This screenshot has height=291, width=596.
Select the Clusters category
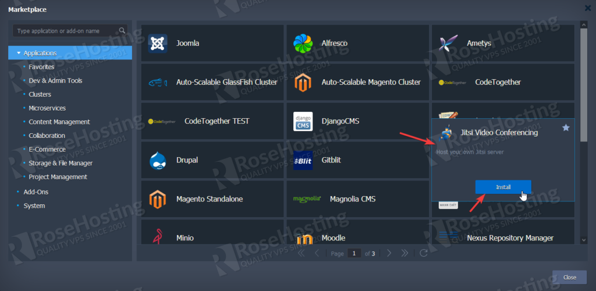pos(40,94)
